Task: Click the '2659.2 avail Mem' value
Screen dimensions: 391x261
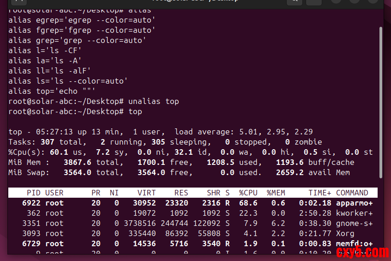Action: pos(313,172)
